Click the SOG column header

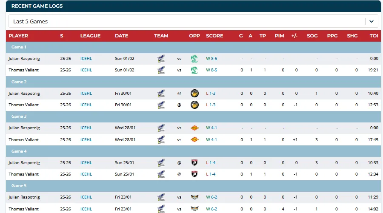pyautogui.click(x=312, y=36)
